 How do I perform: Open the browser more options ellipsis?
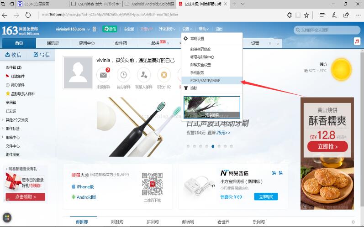(358, 15)
